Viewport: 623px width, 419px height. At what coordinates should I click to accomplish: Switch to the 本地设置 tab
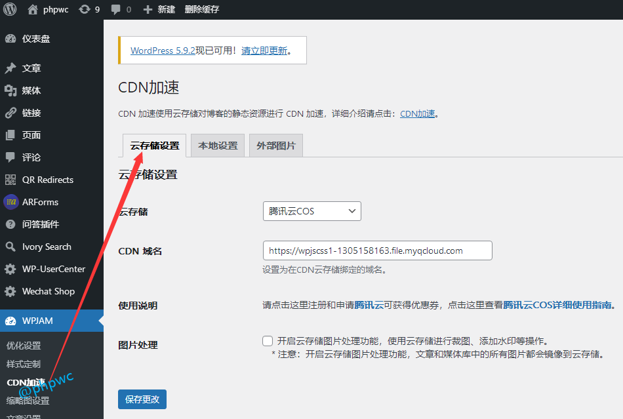218,146
